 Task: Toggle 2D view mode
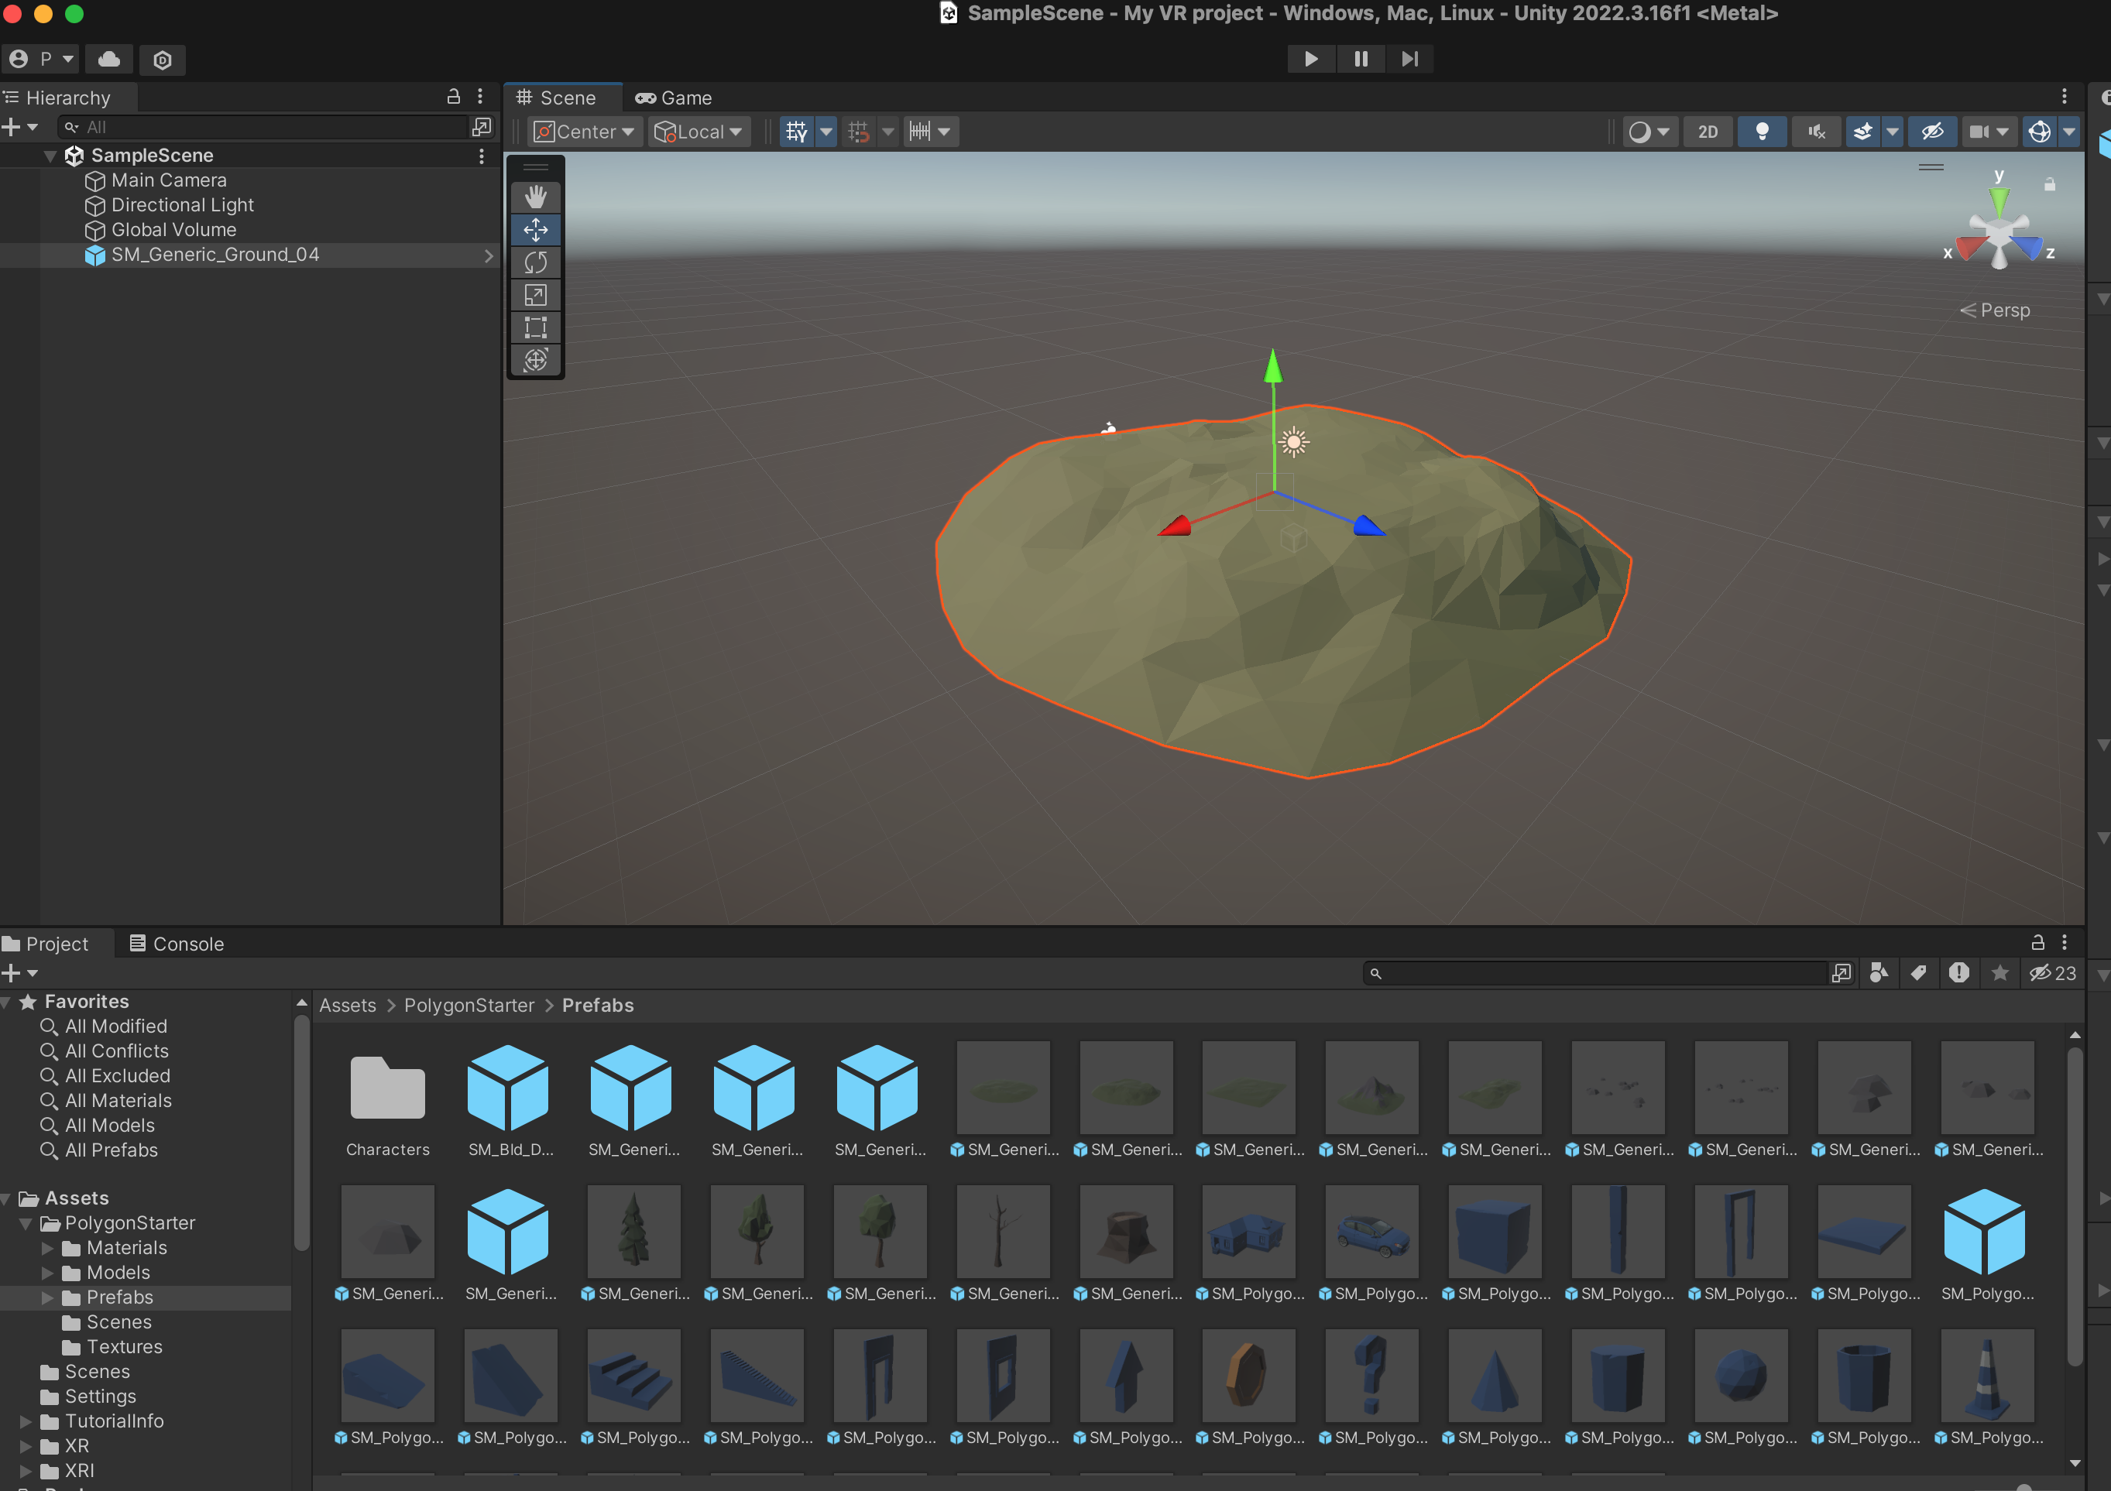[x=1708, y=132]
